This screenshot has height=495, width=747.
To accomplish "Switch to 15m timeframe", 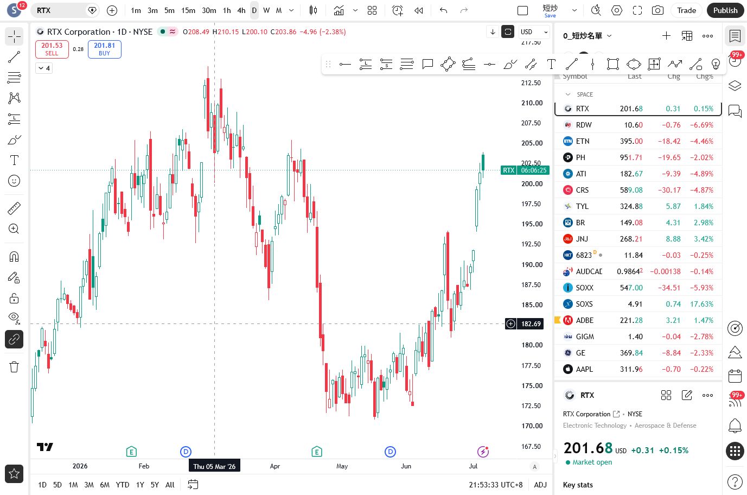I will point(188,10).
